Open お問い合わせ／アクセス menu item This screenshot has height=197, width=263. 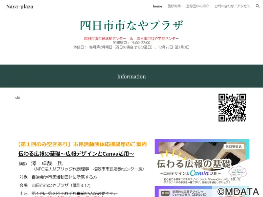point(232,6)
